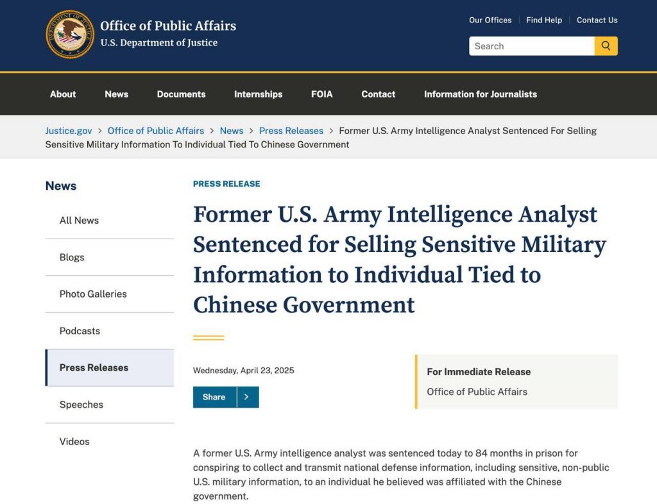This screenshot has width=657, height=504.
Task: Open the News navigation menu
Action: (116, 94)
